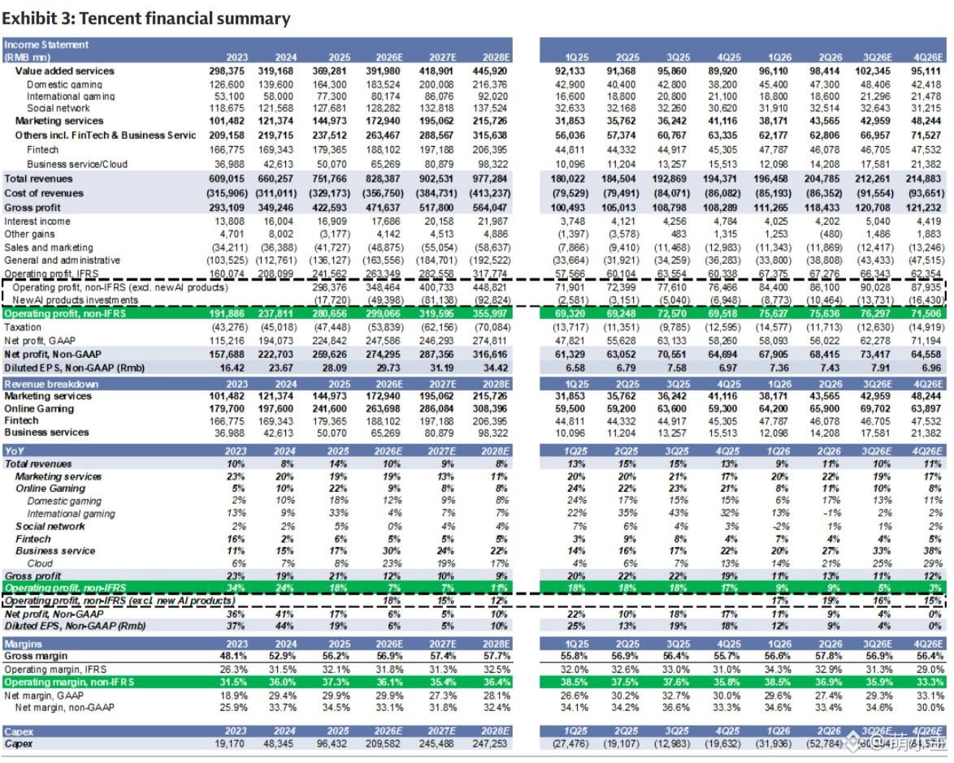The height and width of the screenshot is (763, 954).
Task: Select Net profit Non-GAAP 2023 value "157,688"
Action: coord(227,354)
